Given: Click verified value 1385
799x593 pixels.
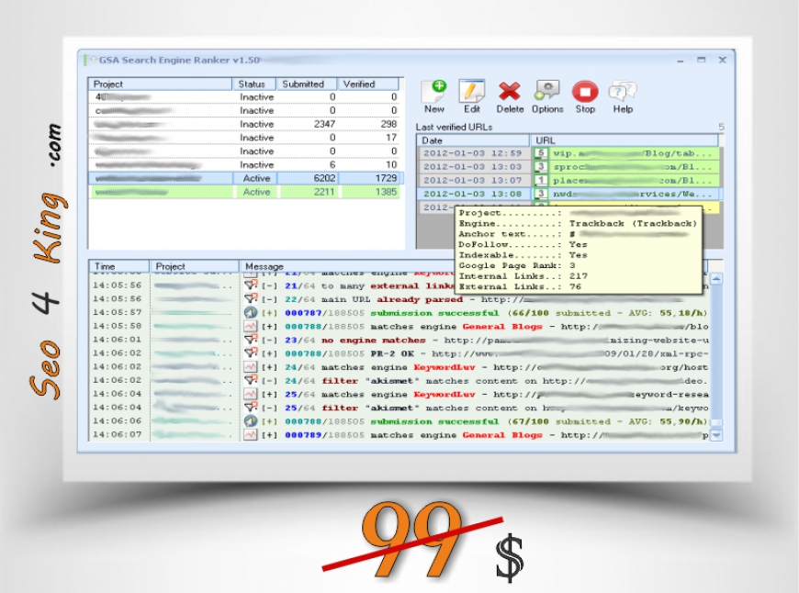Looking at the screenshot, I should 386,192.
